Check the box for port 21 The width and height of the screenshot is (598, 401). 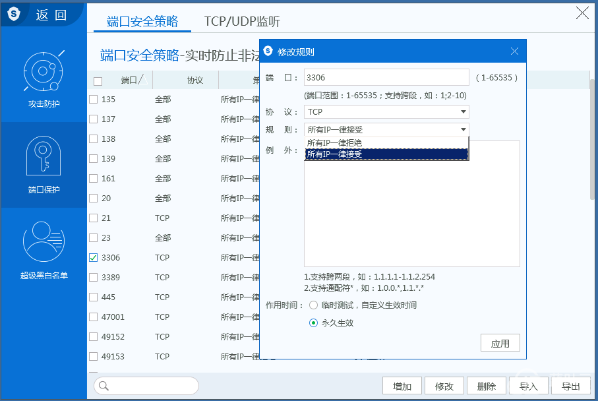[93, 218]
